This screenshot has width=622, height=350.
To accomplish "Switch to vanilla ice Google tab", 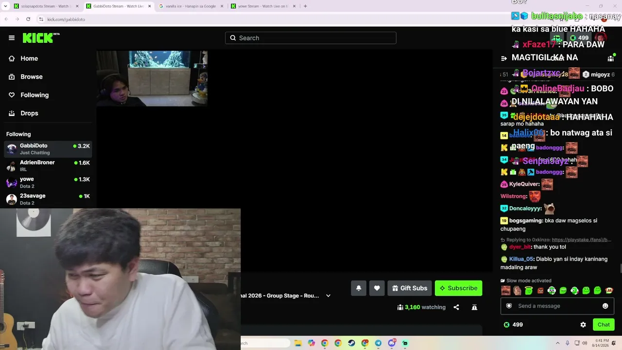I will (191, 6).
